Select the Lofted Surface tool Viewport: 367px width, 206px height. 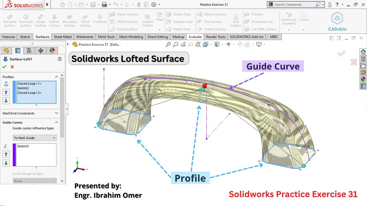54,20
